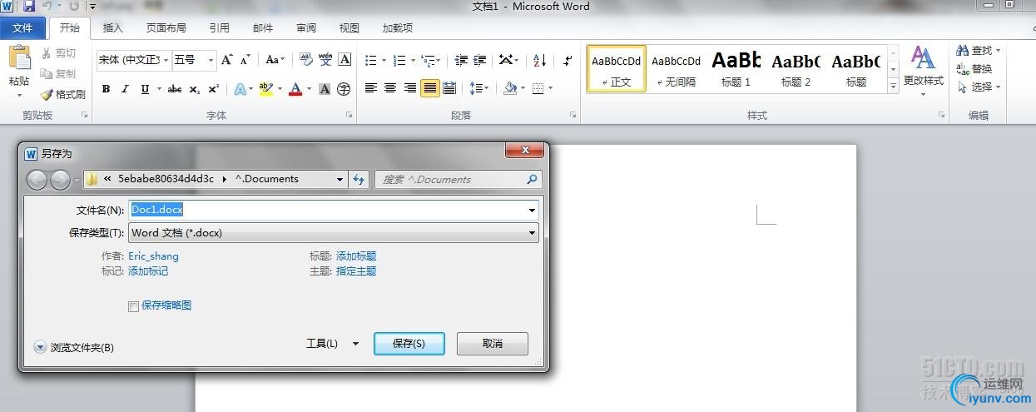Viewport: 1036px width, 412px height.
Task: Open the file name history dropdown arrow
Action: pos(532,211)
